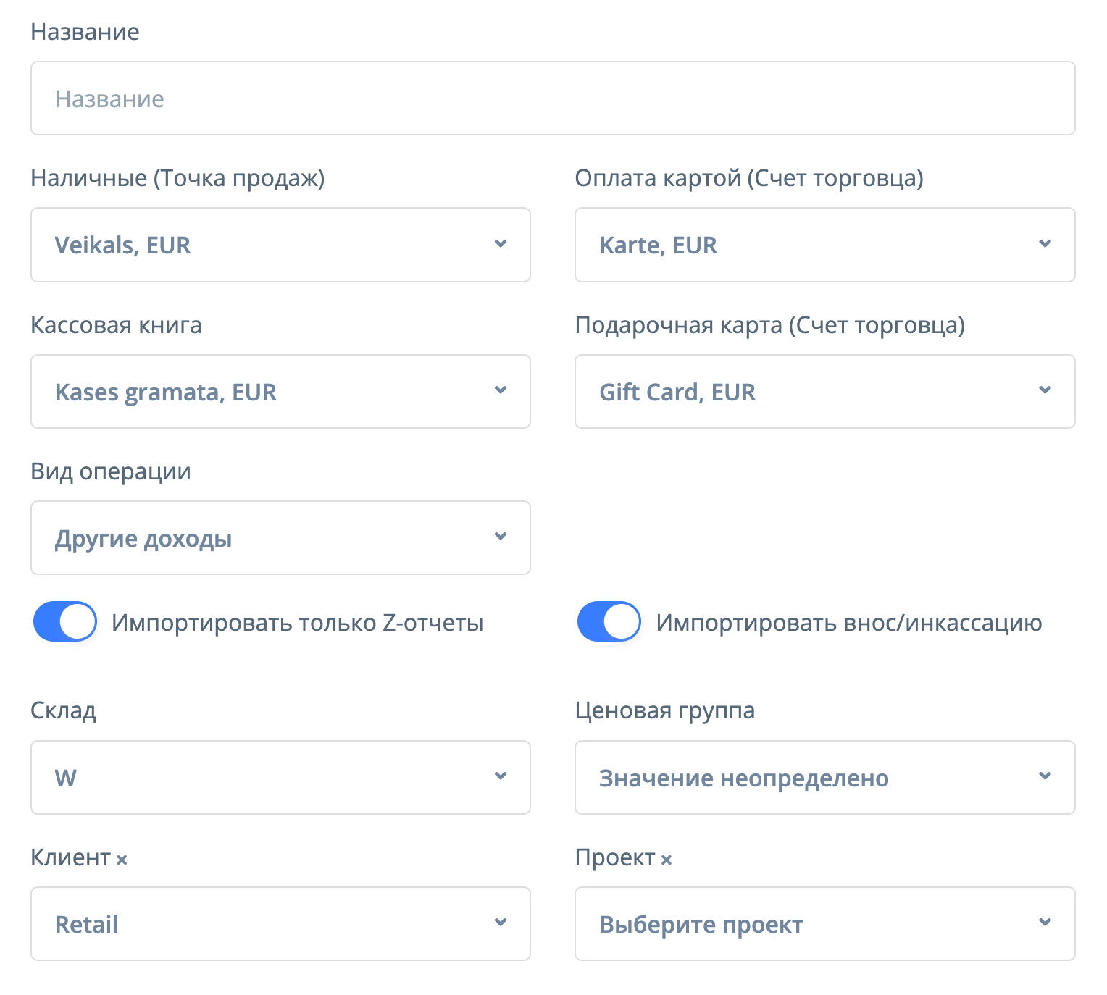Screen dimensions: 1107x995
Task: Expand the Значение неопределено price group dropdown
Action: (824, 777)
